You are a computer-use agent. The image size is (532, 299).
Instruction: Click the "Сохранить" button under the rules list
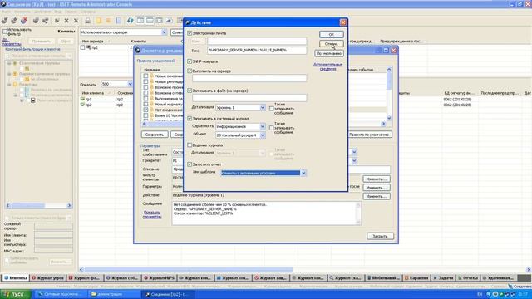click(x=155, y=135)
